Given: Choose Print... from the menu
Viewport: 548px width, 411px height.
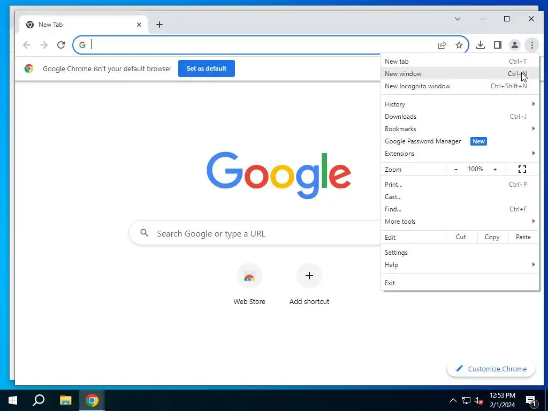Looking at the screenshot, I should (x=460, y=184).
